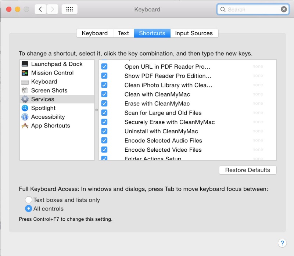Click 'none' shortcut for Uninstall with CleanMyMac

tap(258, 131)
